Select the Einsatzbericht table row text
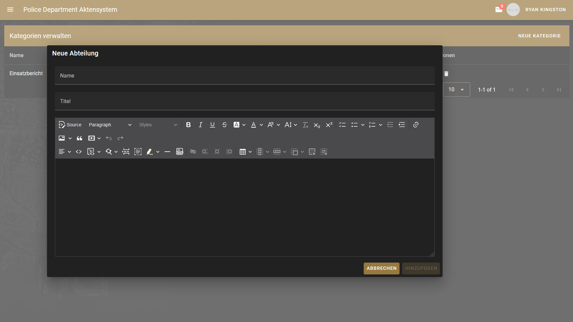Screen dimensions: 573x322 pyautogui.click(x=26, y=73)
